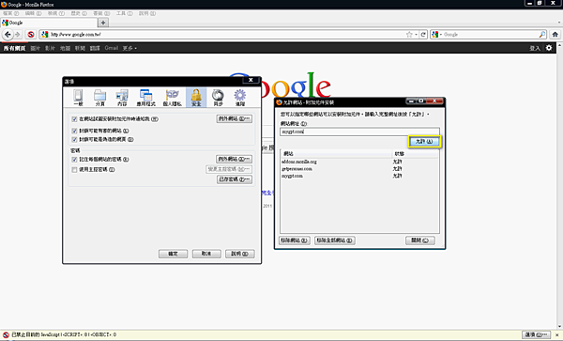Enable the use a master password checkbox
Screen dimensions: 563x341
pyautogui.click(x=74, y=170)
